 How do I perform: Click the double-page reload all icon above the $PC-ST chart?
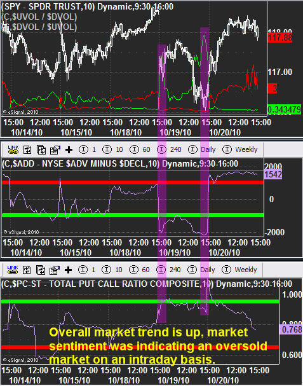click(41, 270)
